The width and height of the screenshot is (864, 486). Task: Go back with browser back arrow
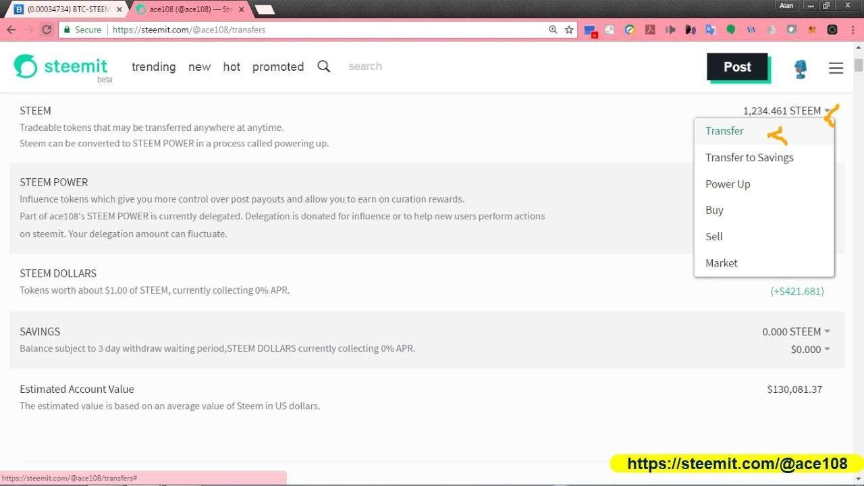(11, 30)
